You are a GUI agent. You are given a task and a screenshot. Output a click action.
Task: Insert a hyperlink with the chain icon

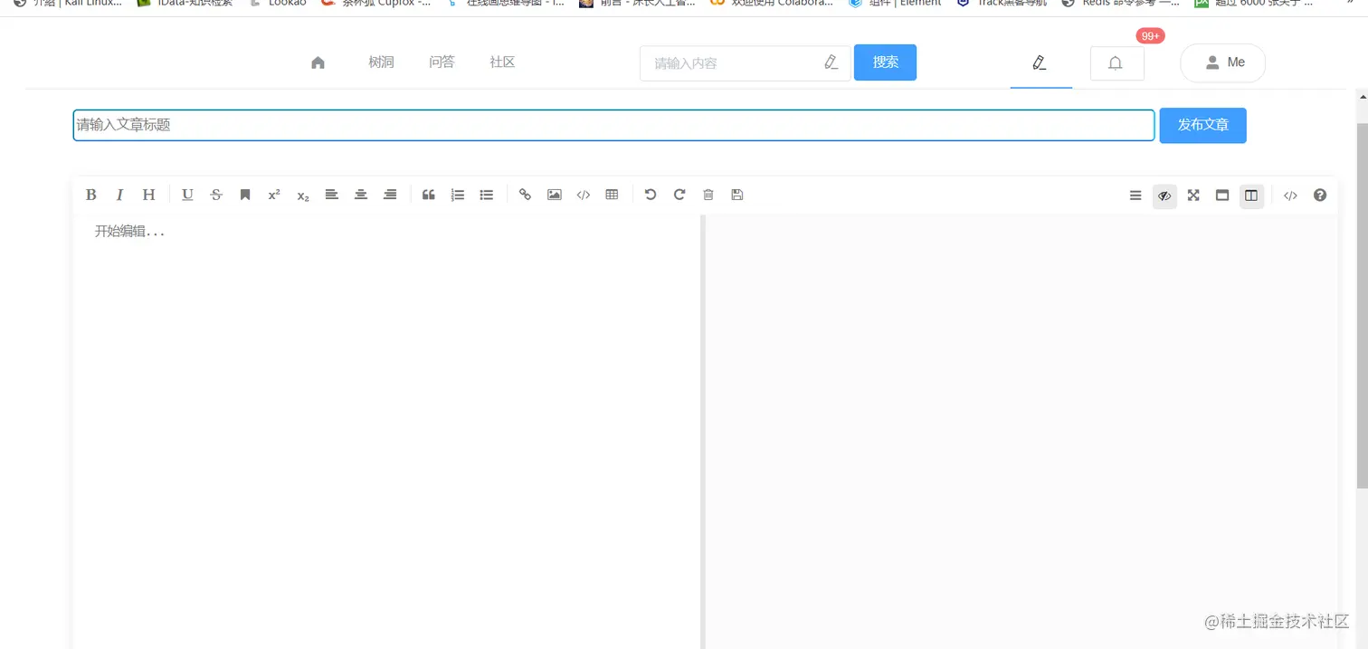(x=525, y=194)
